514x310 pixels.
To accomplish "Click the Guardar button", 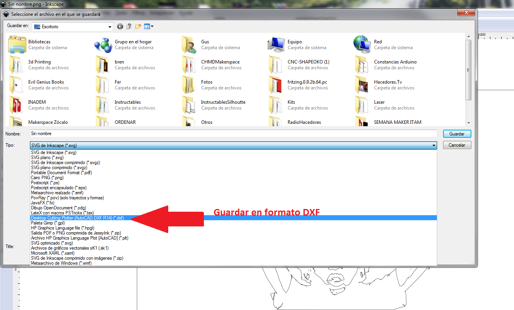I will [457, 134].
